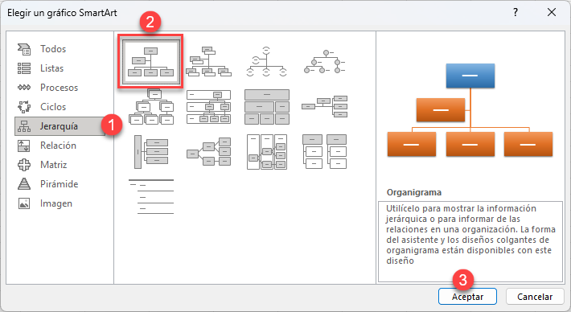The image size is (571, 312).
Task: Pick the Table Hierarchy layout
Action: coord(267,107)
